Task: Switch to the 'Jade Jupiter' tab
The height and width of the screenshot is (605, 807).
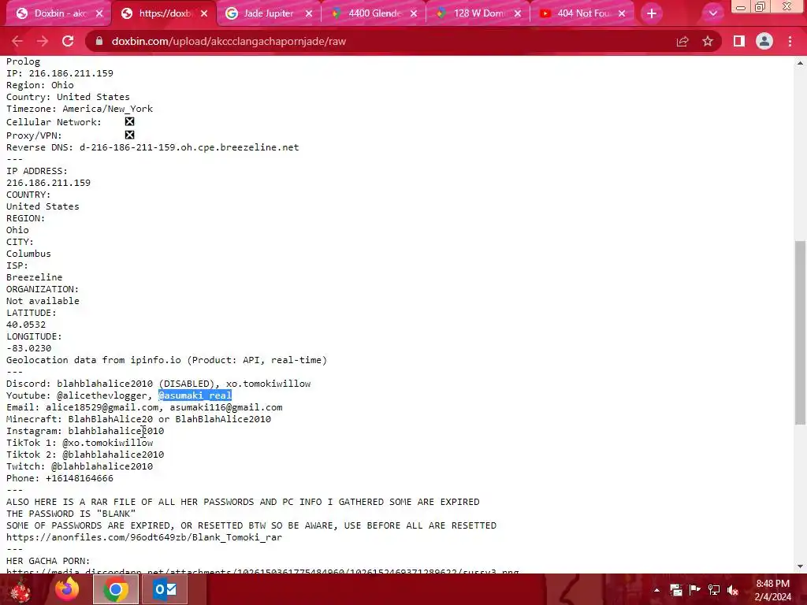Action: click(x=268, y=13)
